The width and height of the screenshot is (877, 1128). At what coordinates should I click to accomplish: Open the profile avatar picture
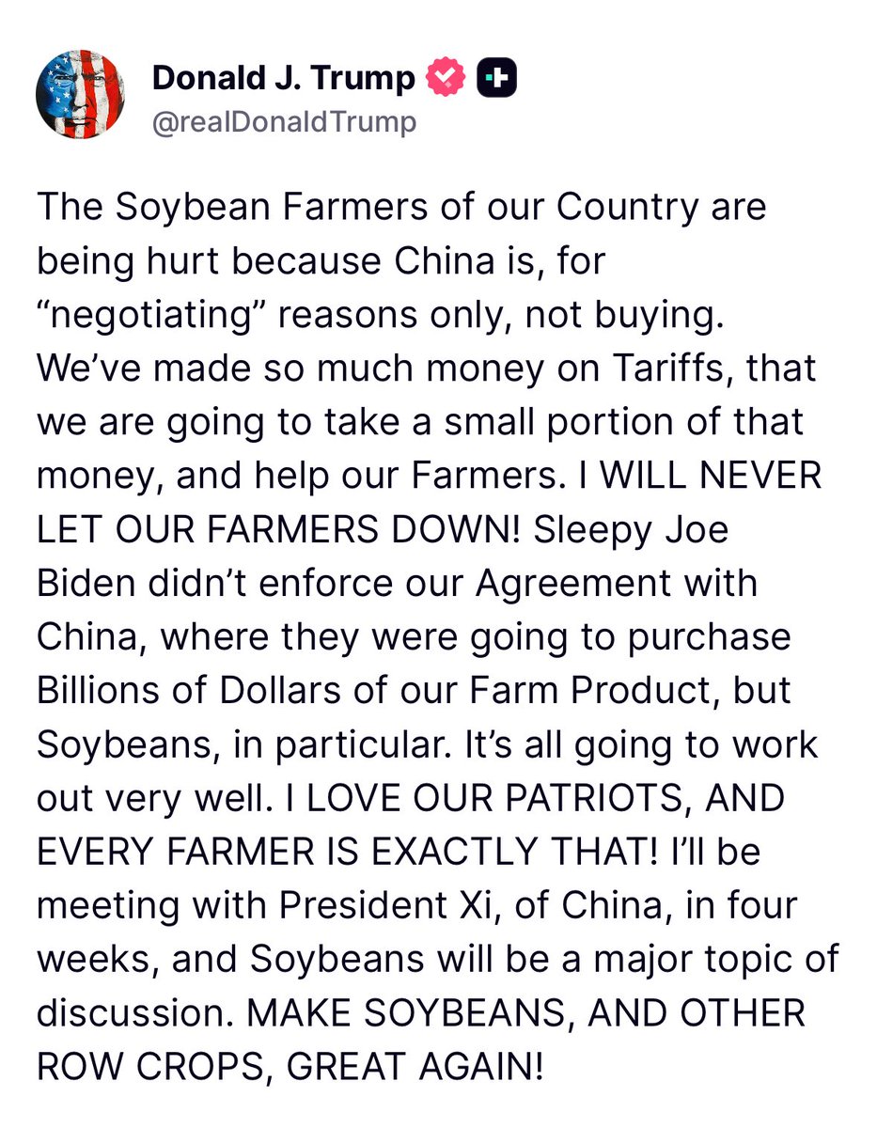click(75, 98)
